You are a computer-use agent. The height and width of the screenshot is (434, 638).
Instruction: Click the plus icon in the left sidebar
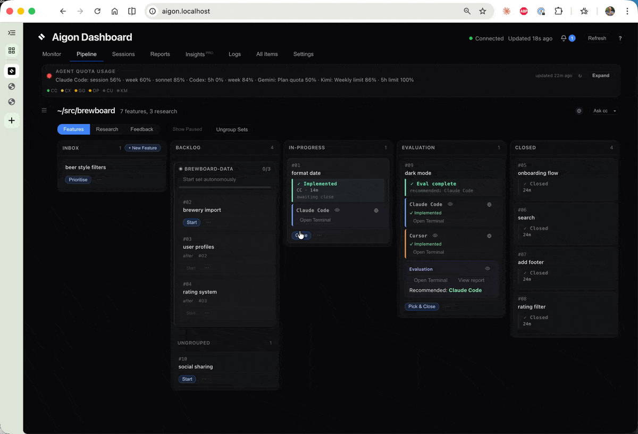click(12, 121)
